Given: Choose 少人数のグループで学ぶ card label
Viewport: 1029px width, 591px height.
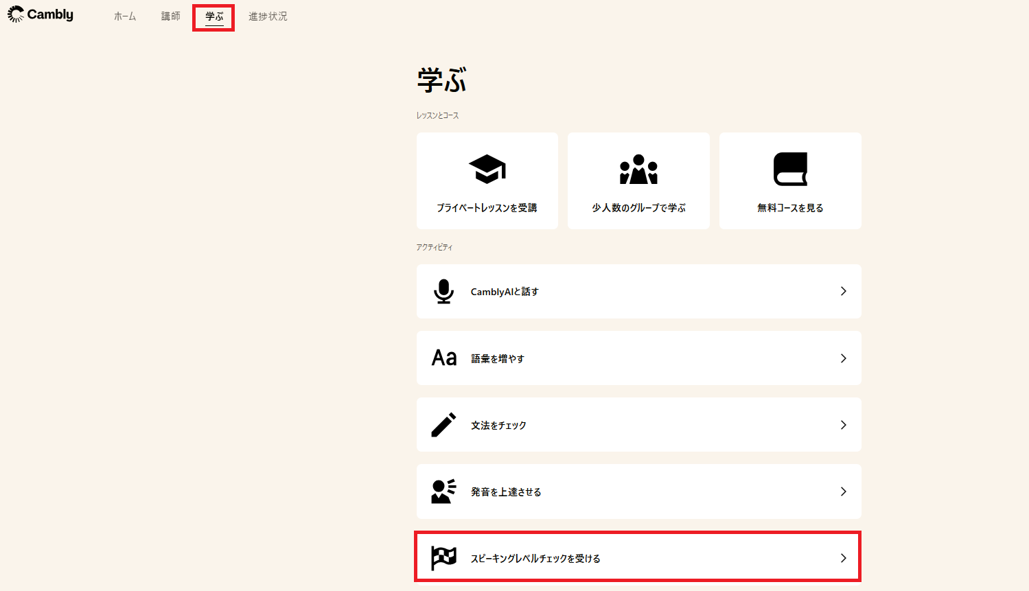Looking at the screenshot, I should [x=639, y=208].
